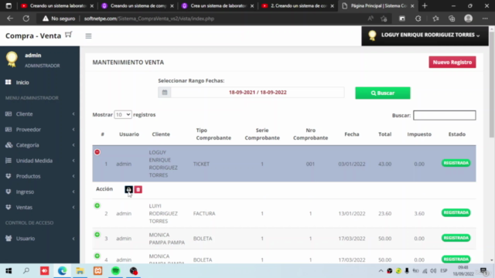
Task: Sort table by Fecha column
Action: pos(352,134)
